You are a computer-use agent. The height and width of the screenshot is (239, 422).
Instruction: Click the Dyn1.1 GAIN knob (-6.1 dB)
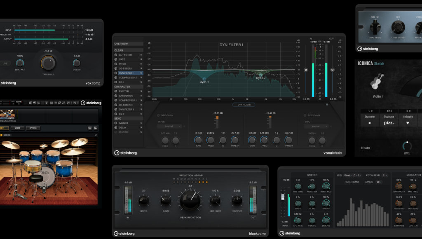(x=198, y=140)
